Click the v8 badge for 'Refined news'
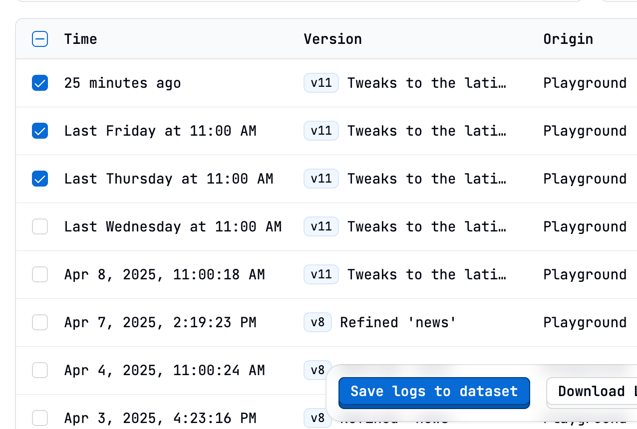637x429 pixels. pos(318,322)
